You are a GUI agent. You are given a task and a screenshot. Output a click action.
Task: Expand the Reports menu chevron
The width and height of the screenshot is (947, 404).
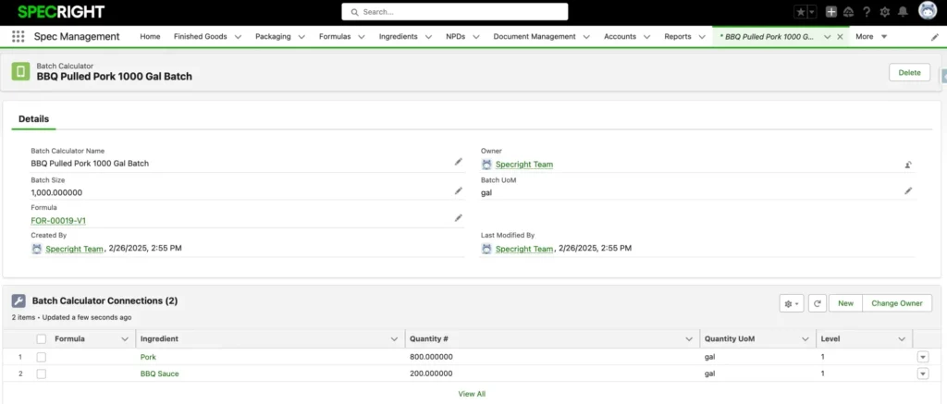pyautogui.click(x=701, y=37)
